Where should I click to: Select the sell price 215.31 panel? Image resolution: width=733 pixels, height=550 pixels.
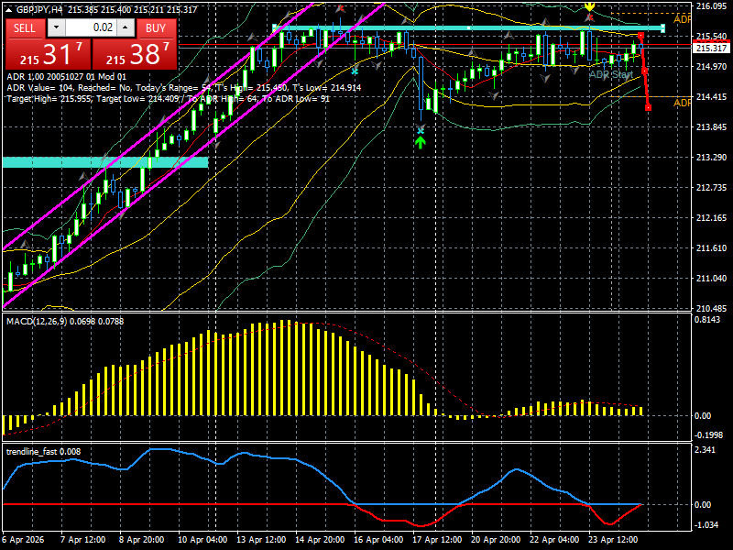pos(48,54)
